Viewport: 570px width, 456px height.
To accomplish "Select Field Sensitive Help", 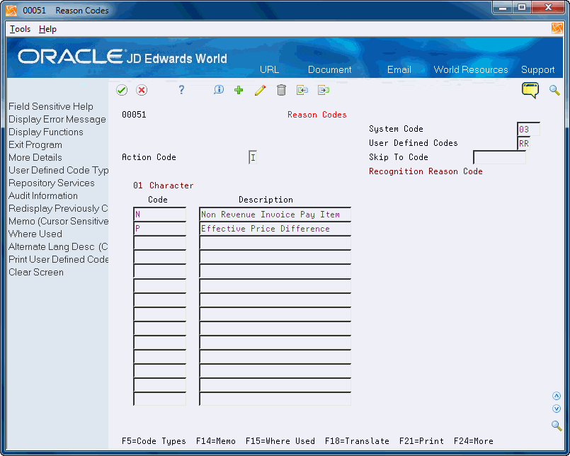I will [51, 106].
